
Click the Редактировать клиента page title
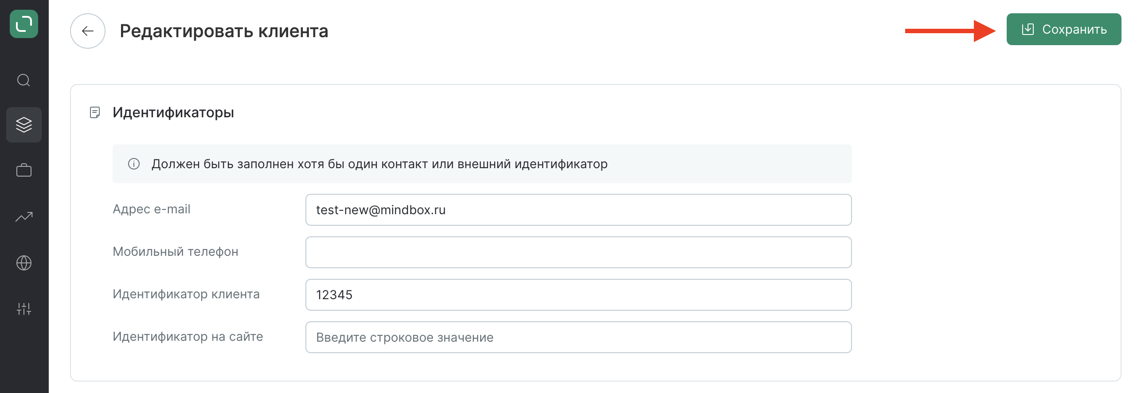224,31
